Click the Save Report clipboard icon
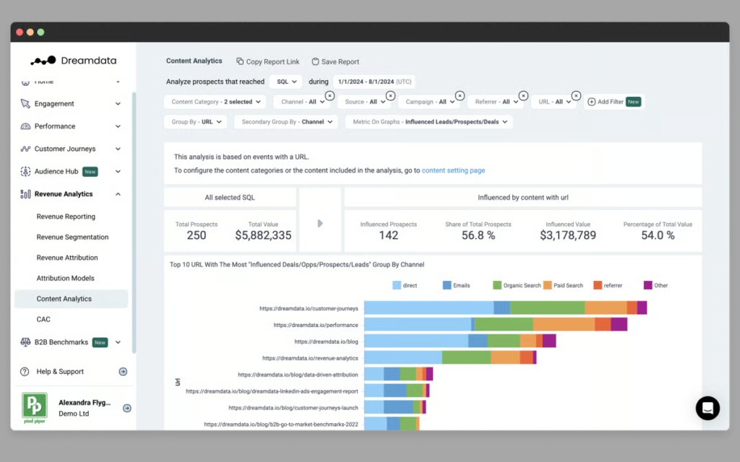 [x=315, y=61]
